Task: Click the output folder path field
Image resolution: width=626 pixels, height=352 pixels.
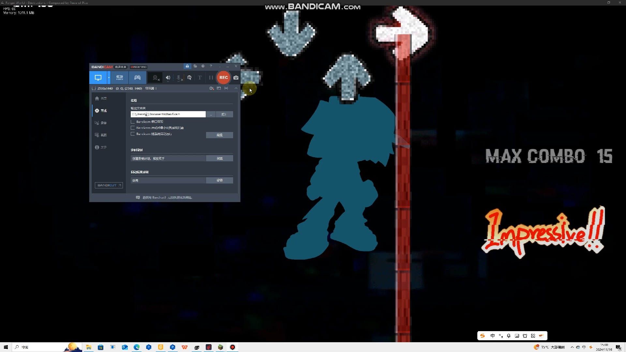Action: 168,114
